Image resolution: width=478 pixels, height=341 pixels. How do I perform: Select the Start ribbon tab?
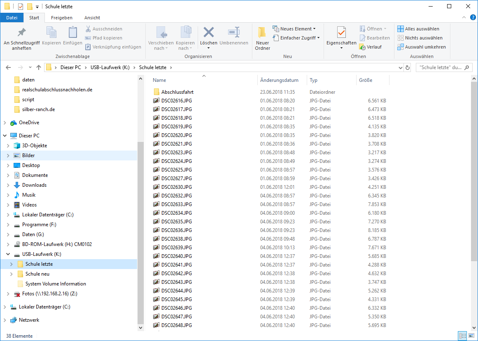click(x=34, y=18)
